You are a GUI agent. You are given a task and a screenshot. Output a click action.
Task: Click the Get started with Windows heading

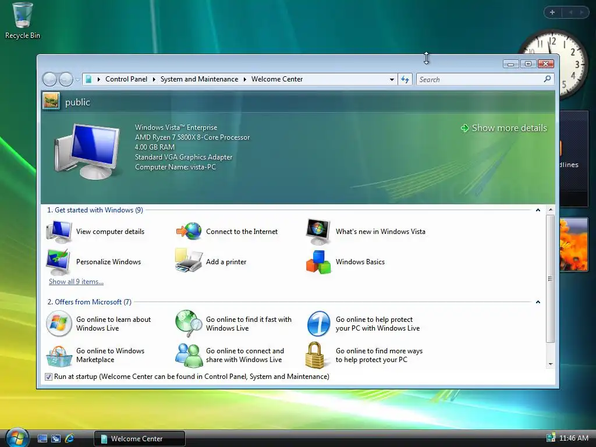(95, 210)
